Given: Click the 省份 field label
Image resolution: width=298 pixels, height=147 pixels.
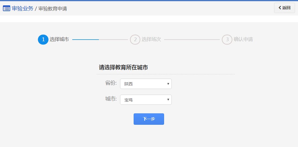Looking at the screenshot, I should 111,83.
